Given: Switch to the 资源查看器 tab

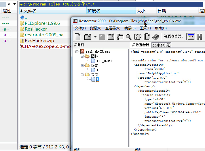Looking at the screenshot, I should [141, 45].
